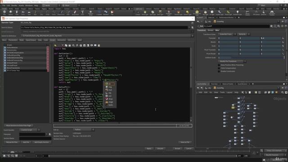
Task: Switch to the Scripts tab
Action: (53, 40)
